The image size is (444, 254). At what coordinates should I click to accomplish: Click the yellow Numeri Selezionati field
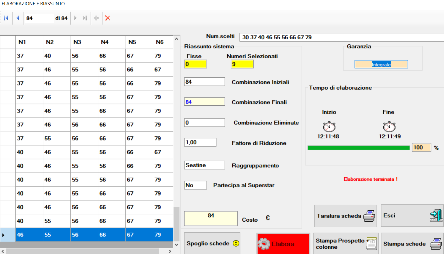click(242, 64)
